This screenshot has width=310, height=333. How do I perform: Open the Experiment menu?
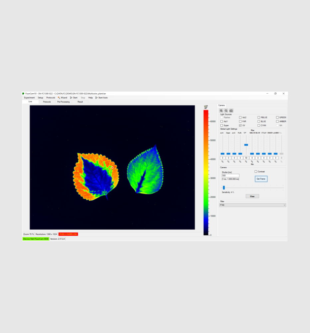pos(29,98)
